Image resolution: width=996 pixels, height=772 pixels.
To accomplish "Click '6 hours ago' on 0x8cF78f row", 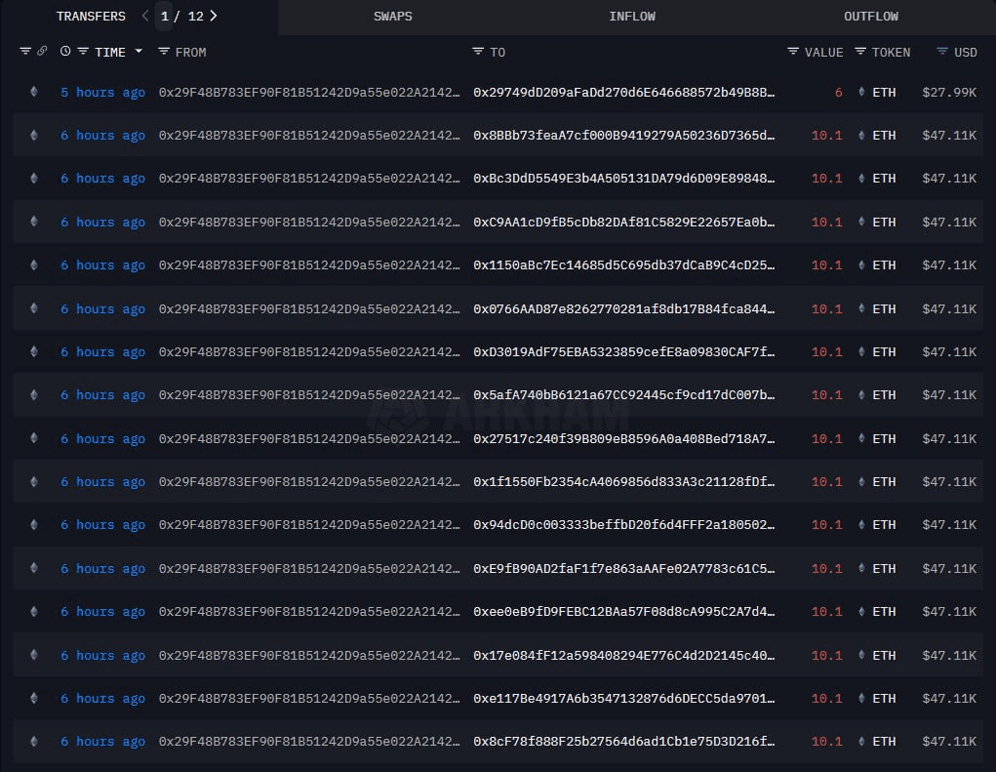I will (x=102, y=742).
